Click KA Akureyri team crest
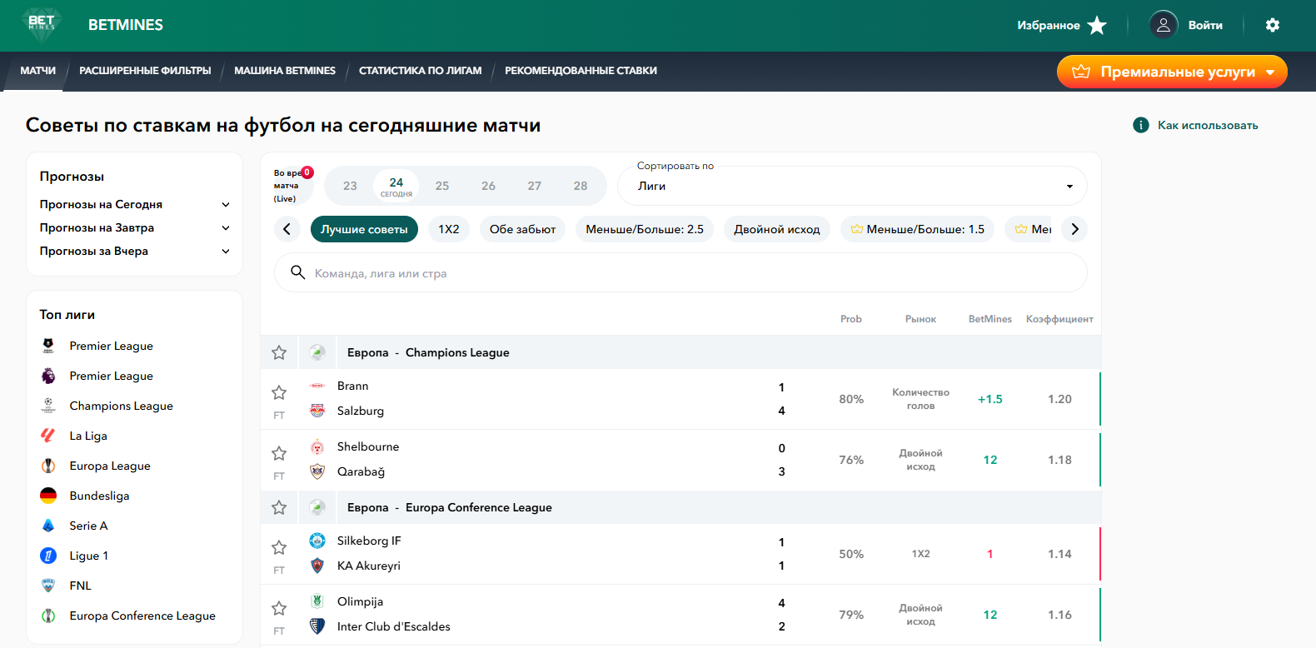 (x=317, y=566)
